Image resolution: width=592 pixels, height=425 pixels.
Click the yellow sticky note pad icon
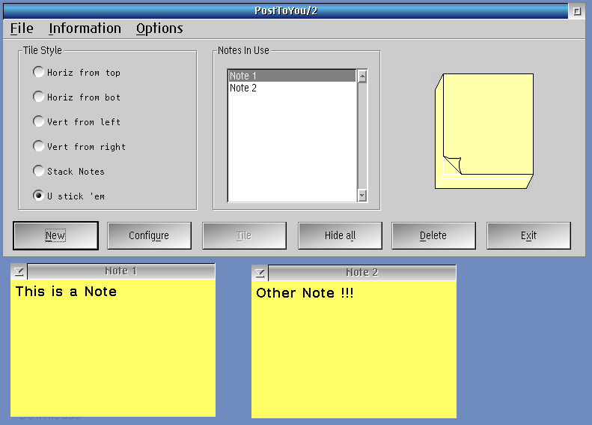484,130
